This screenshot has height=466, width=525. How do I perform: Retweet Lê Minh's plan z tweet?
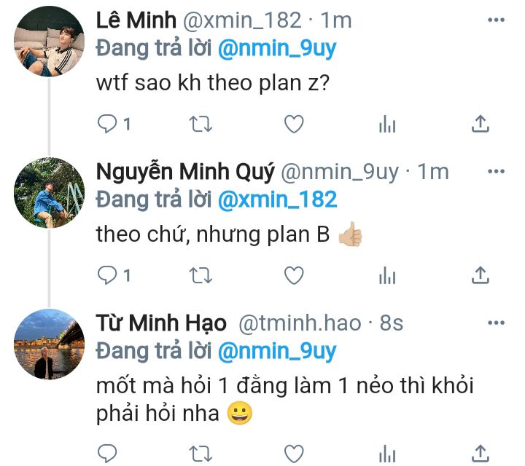(201, 125)
